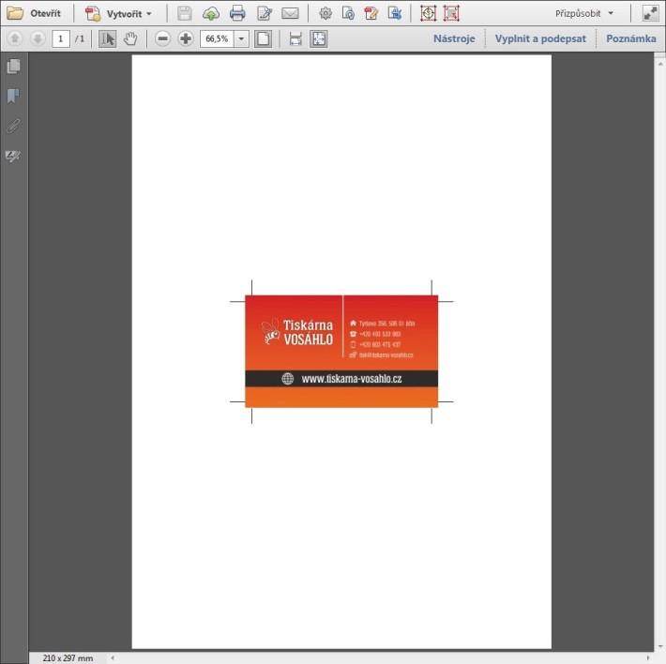666x664 pixels.
Task: Click the Tiskárna VOSAHLO logo text
Action: pyautogui.click(x=308, y=332)
